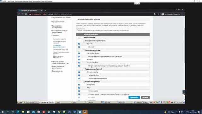Uncheck the 'Факс' checkbox

point(79,88)
